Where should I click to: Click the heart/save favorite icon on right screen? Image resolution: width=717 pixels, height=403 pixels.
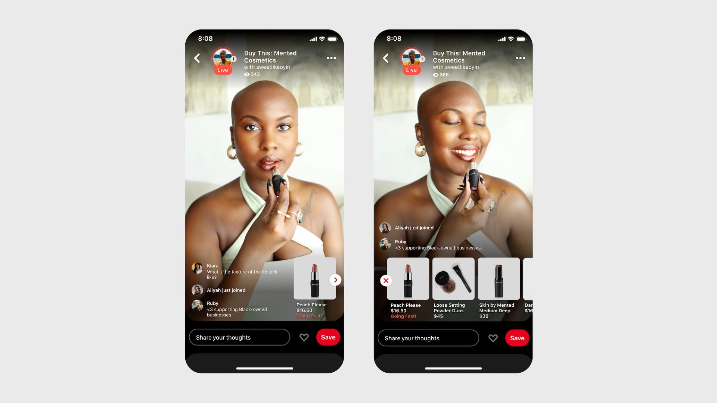click(x=493, y=338)
